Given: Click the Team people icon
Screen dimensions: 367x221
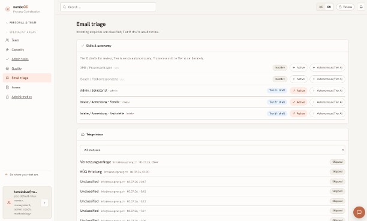Looking at the screenshot, I should pyautogui.click(x=7, y=40).
